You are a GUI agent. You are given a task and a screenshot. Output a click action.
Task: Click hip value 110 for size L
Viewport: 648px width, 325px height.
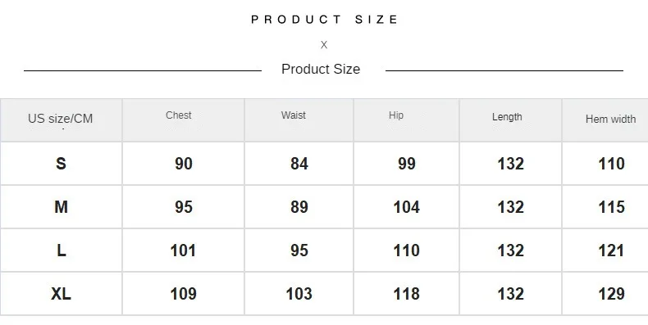pos(406,251)
